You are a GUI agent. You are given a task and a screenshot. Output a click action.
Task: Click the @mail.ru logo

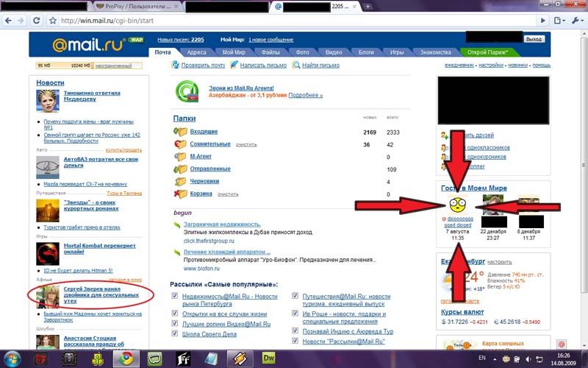click(x=88, y=45)
